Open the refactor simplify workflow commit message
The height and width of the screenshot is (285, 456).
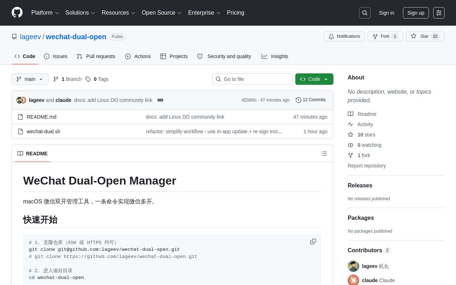[214, 131]
